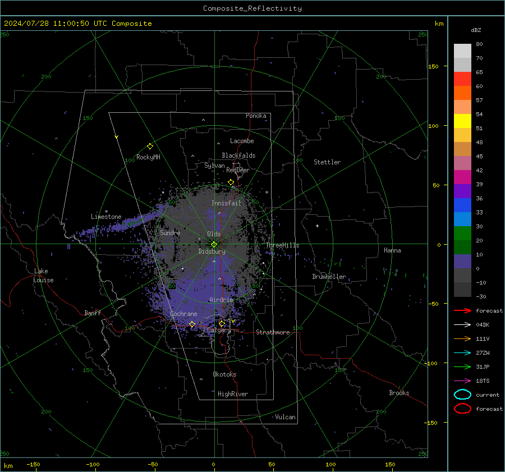Click the Banff town label
The height and width of the screenshot is (472, 505).
click(x=93, y=313)
